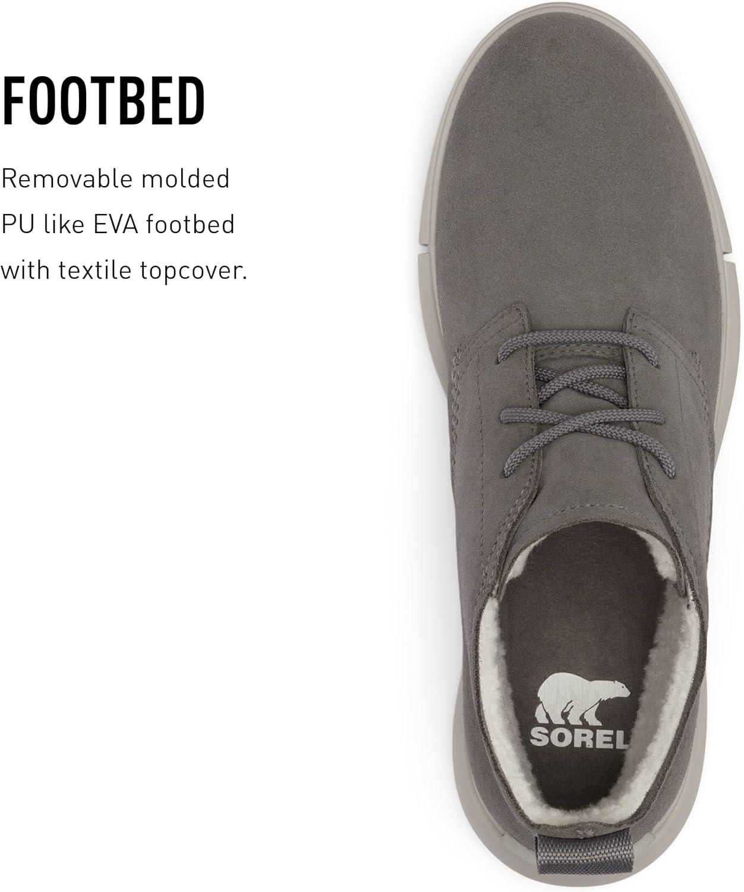Click the SOREL brand text on insole

pyautogui.click(x=579, y=737)
